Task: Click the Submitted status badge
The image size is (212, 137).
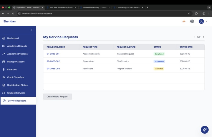Action: (x=159, y=69)
